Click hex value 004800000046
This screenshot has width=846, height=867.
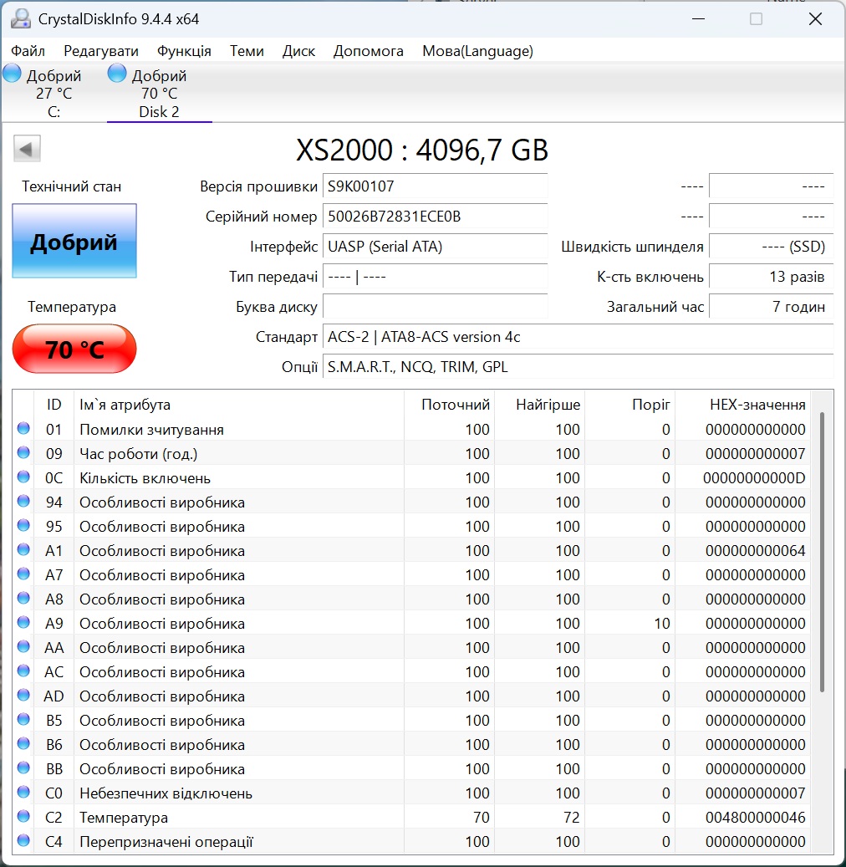click(x=756, y=817)
